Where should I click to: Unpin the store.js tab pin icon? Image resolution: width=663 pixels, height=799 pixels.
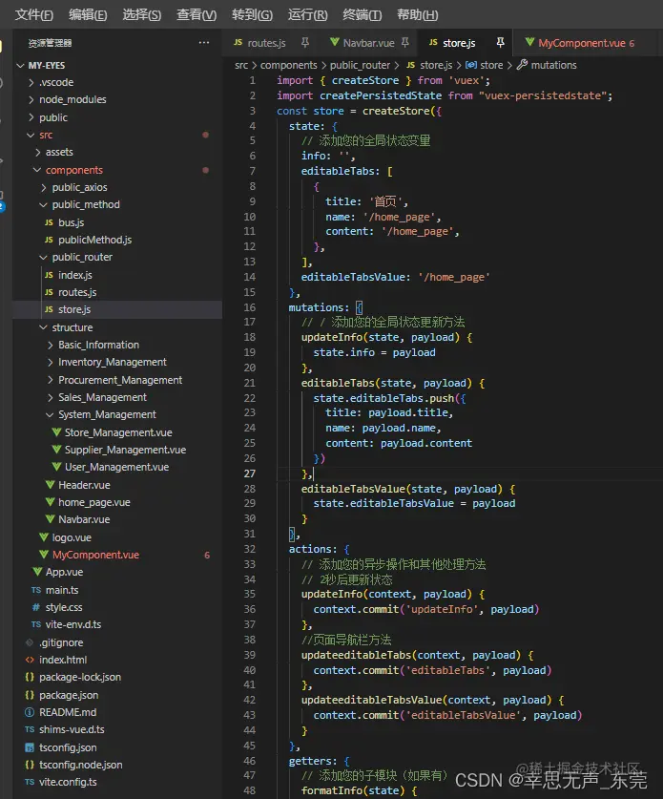[x=501, y=43]
